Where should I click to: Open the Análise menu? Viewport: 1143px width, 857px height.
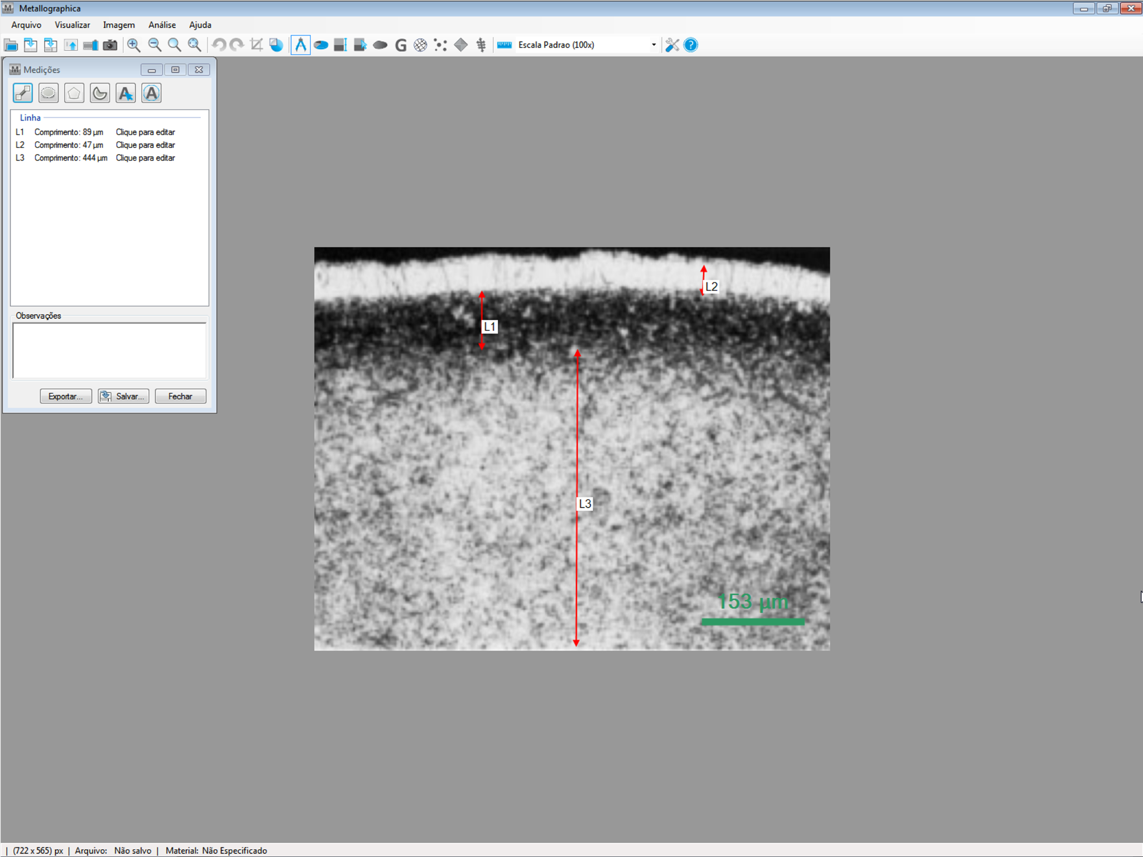tap(162, 25)
